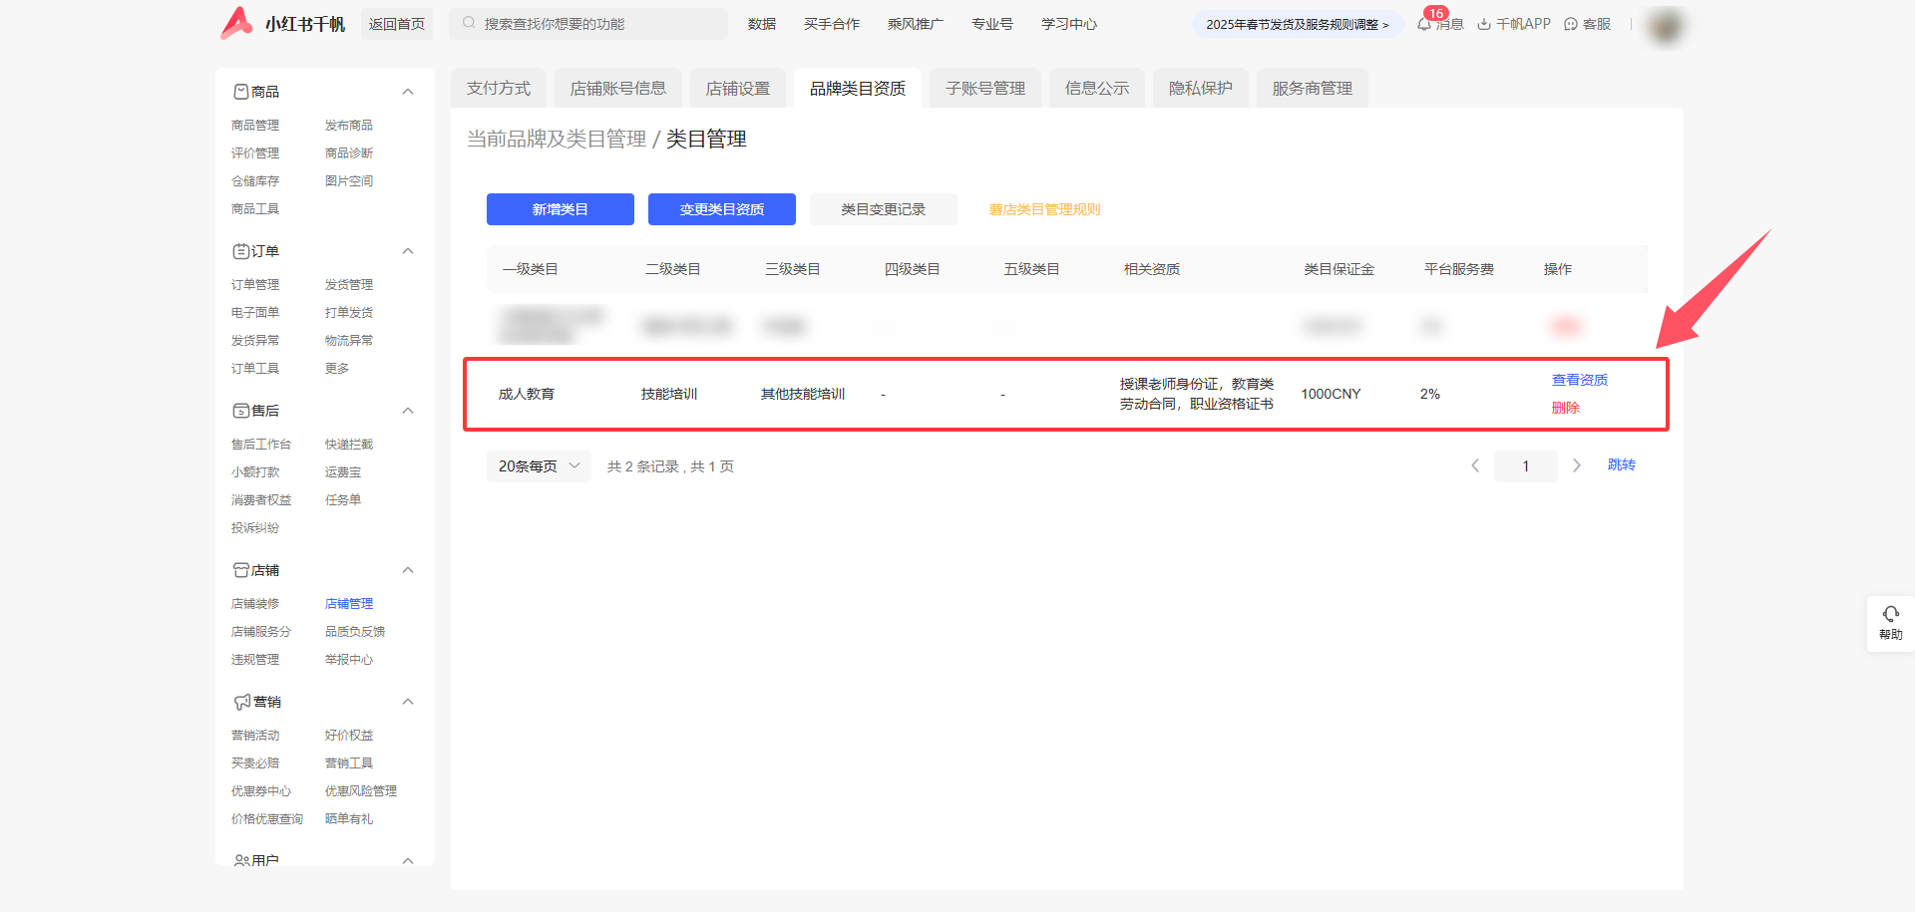Click the 千帆APP download icon

(x=1484, y=24)
